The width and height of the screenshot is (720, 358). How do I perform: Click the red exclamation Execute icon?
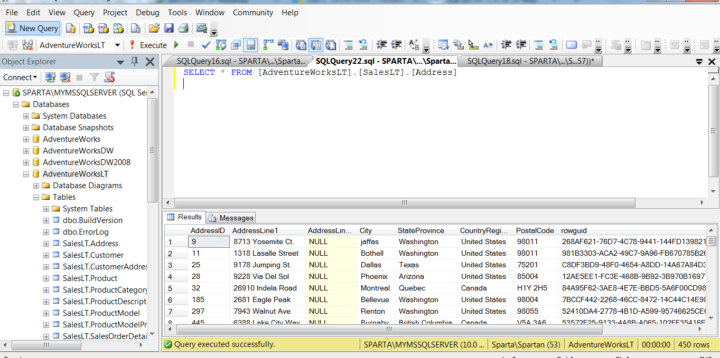pyautogui.click(x=132, y=45)
